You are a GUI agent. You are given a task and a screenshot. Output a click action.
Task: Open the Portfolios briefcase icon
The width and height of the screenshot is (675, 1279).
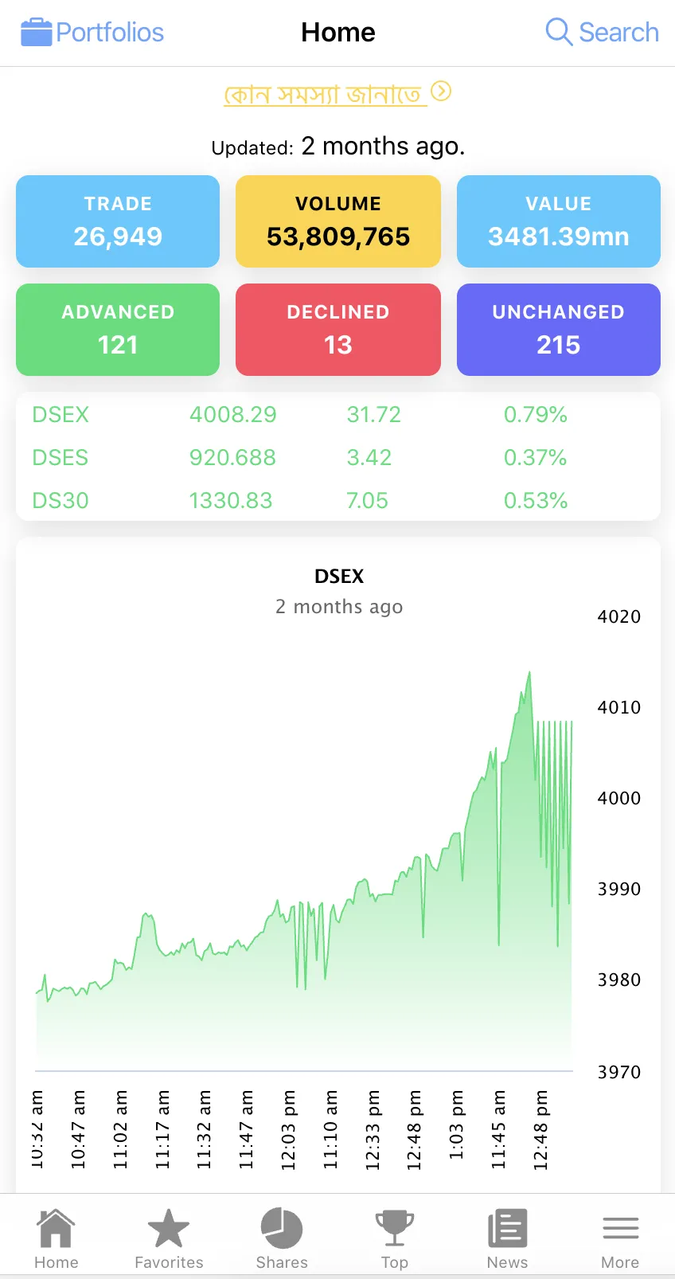(x=36, y=33)
